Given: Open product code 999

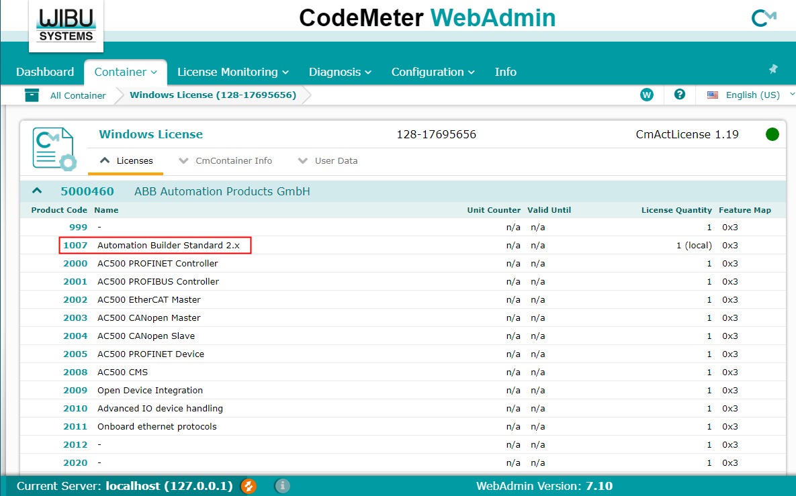Looking at the screenshot, I should (78, 228).
